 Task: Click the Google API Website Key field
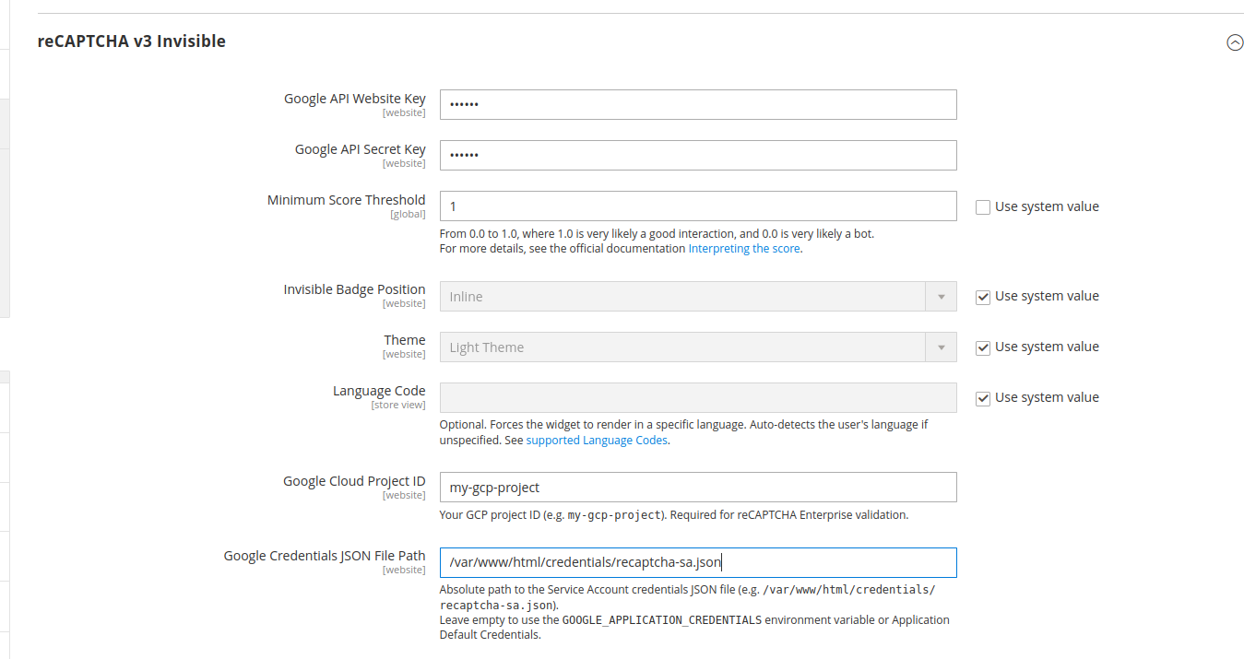[x=698, y=104]
